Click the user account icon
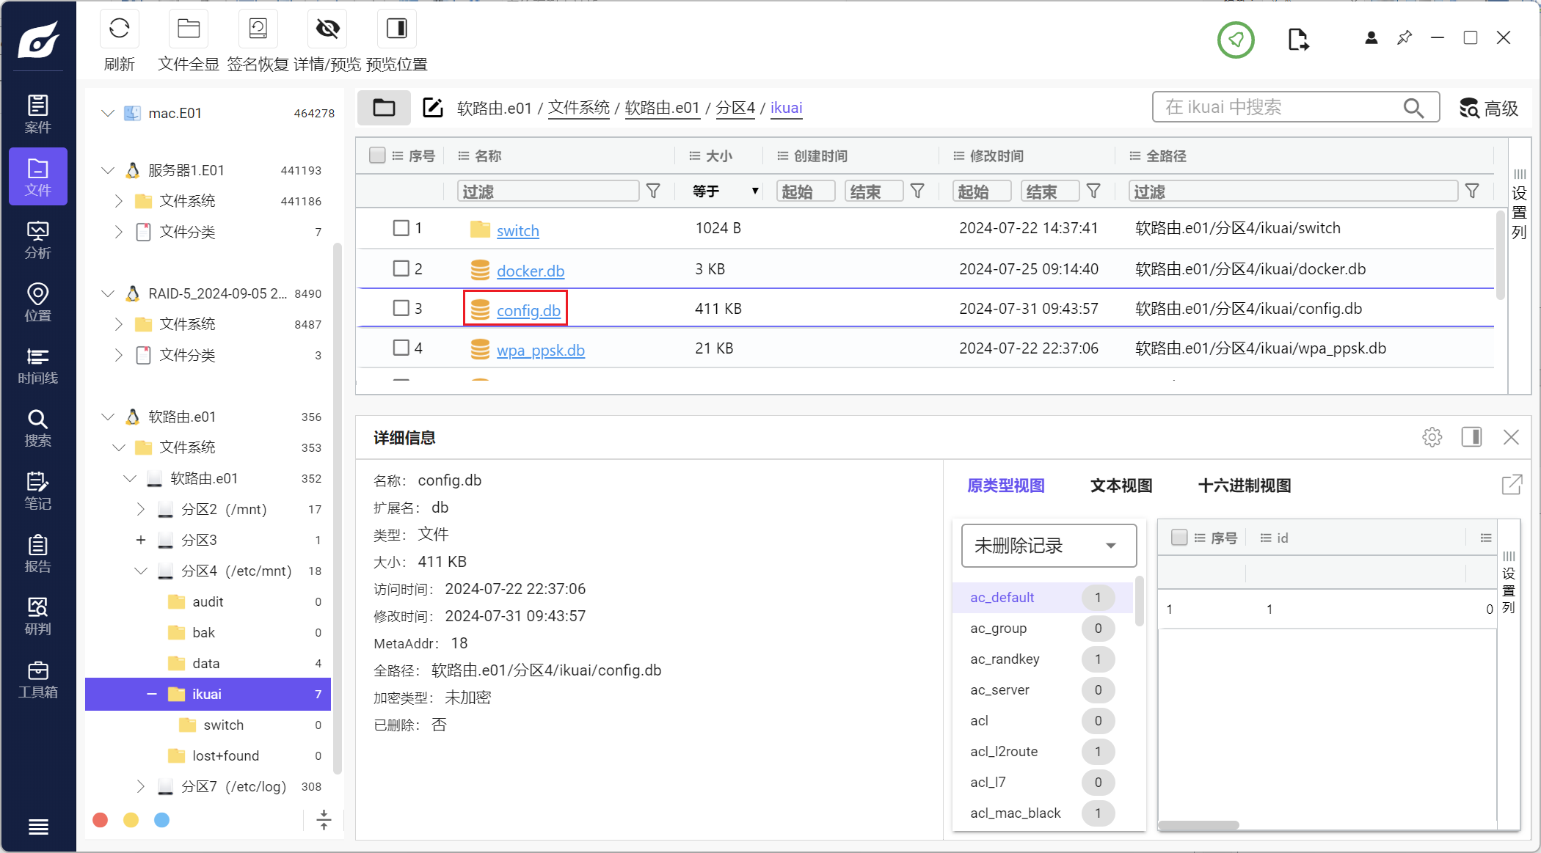This screenshot has height=853, width=1541. (1371, 38)
